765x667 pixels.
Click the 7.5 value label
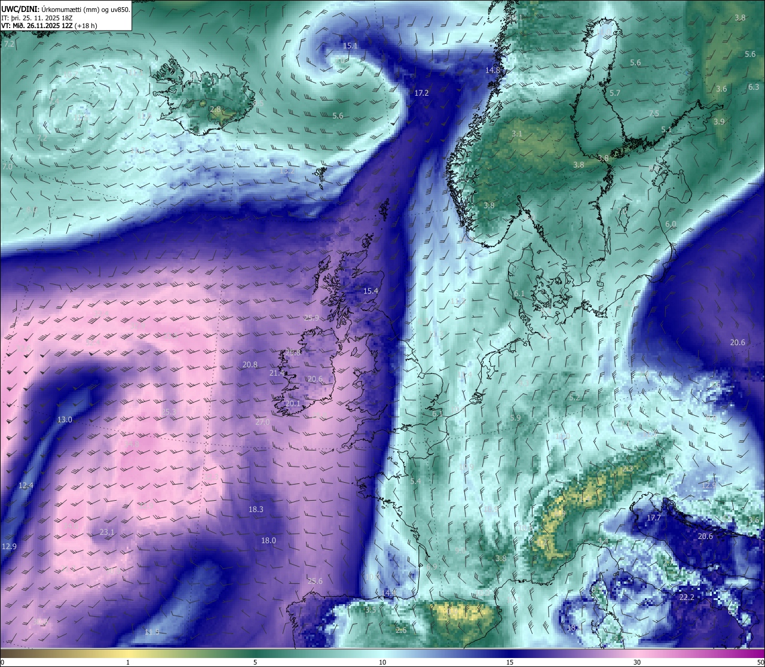click(654, 114)
